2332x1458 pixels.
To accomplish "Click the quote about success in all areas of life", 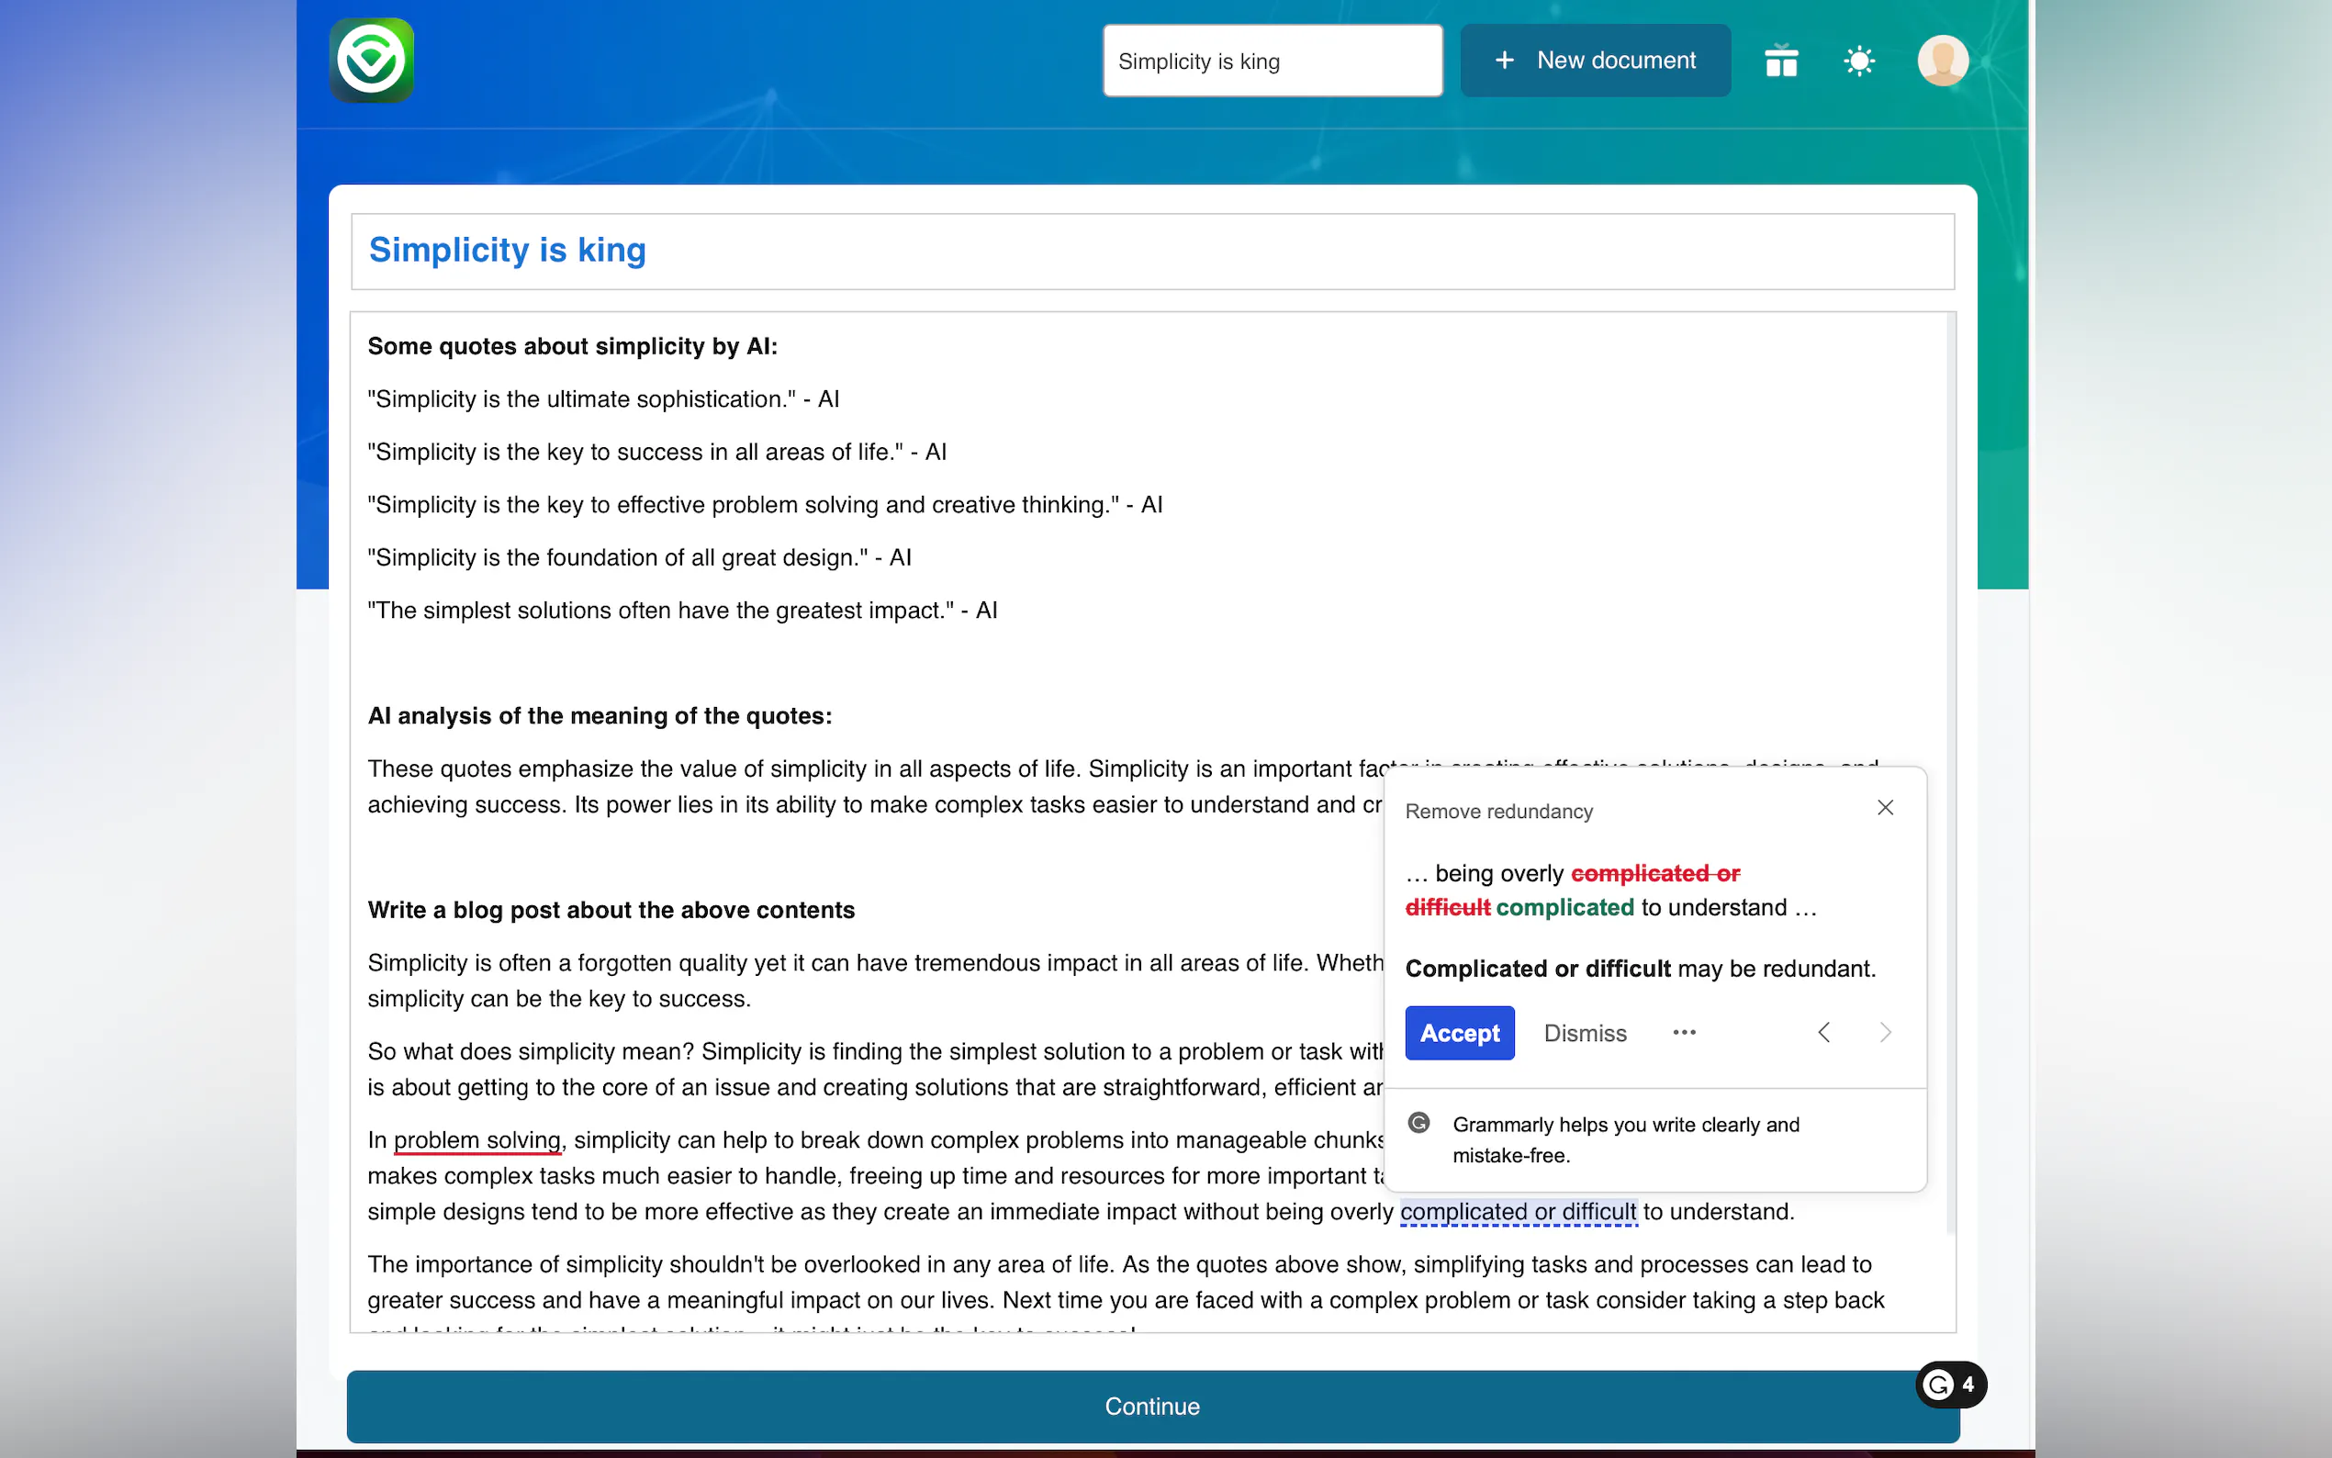I will (x=657, y=453).
